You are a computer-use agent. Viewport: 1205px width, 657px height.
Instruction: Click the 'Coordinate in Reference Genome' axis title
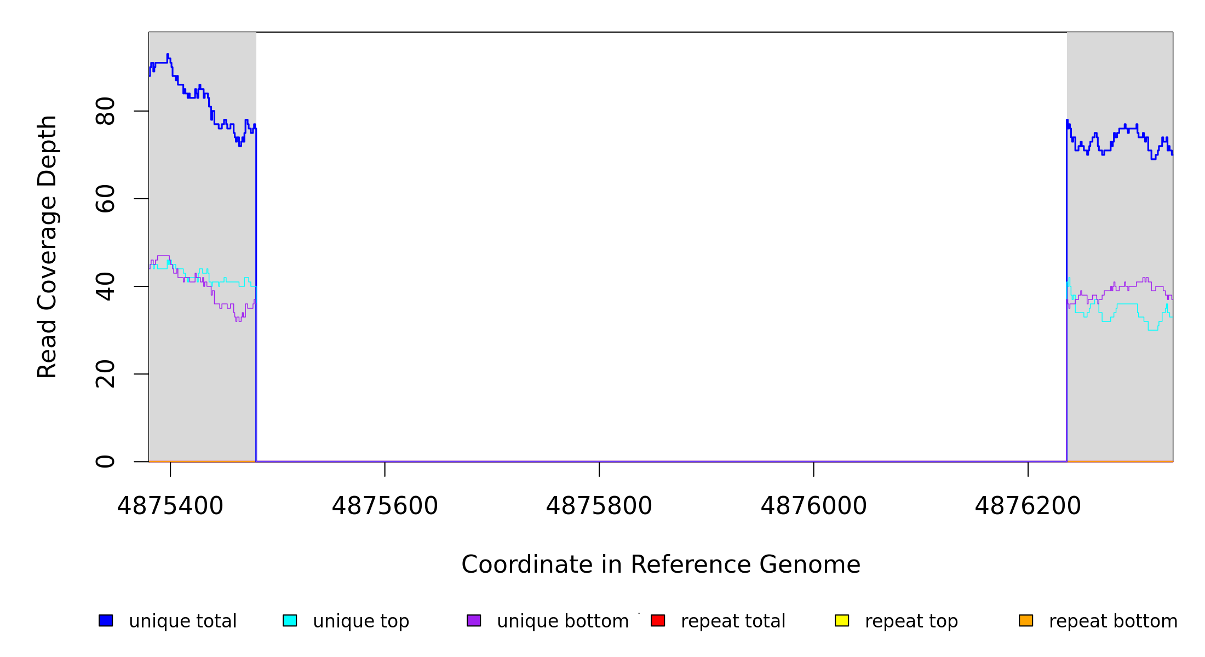point(661,564)
